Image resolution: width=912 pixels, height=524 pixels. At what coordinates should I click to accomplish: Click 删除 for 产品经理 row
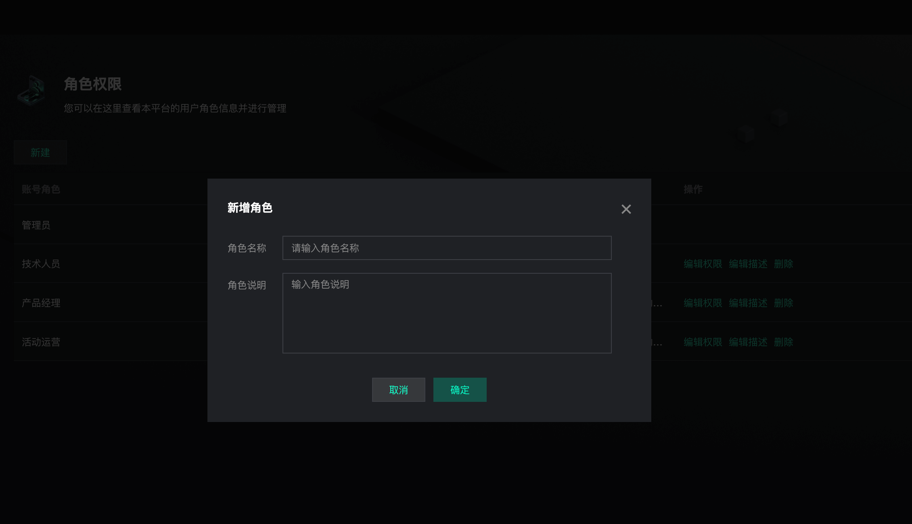pyautogui.click(x=783, y=303)
